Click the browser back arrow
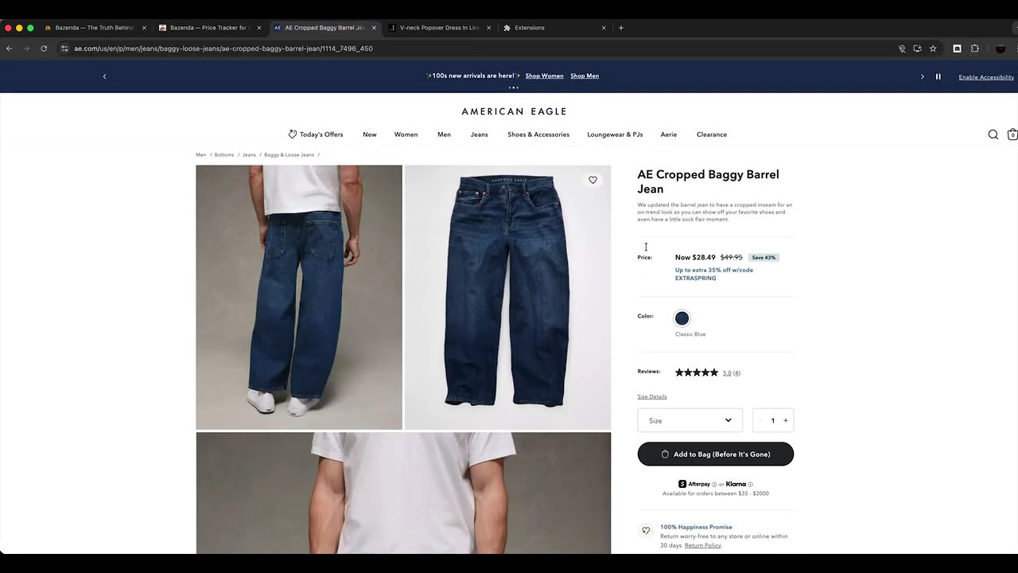The image size is (1018, 573). pyautogui.click(x=9, y=49)
